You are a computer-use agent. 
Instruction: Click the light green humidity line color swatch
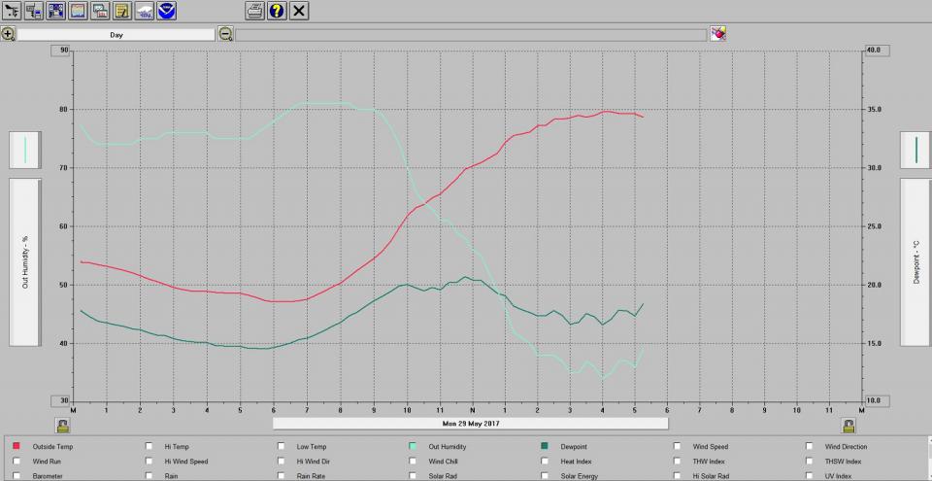(25, 150)
